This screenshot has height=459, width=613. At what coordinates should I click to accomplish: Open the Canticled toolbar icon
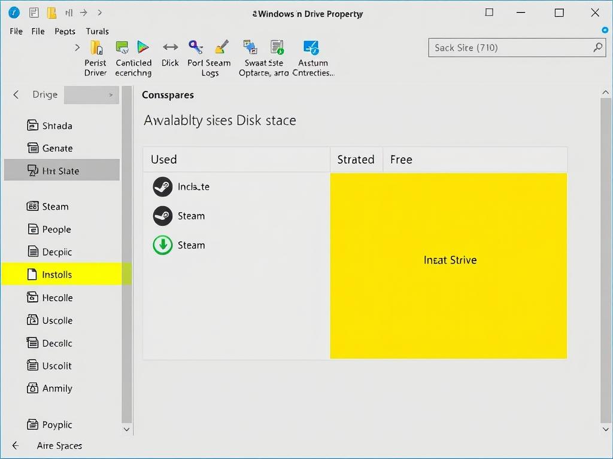point(123,48)
